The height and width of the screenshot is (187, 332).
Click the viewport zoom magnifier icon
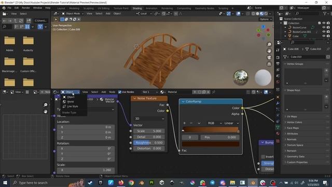click(x=269, y=44)
